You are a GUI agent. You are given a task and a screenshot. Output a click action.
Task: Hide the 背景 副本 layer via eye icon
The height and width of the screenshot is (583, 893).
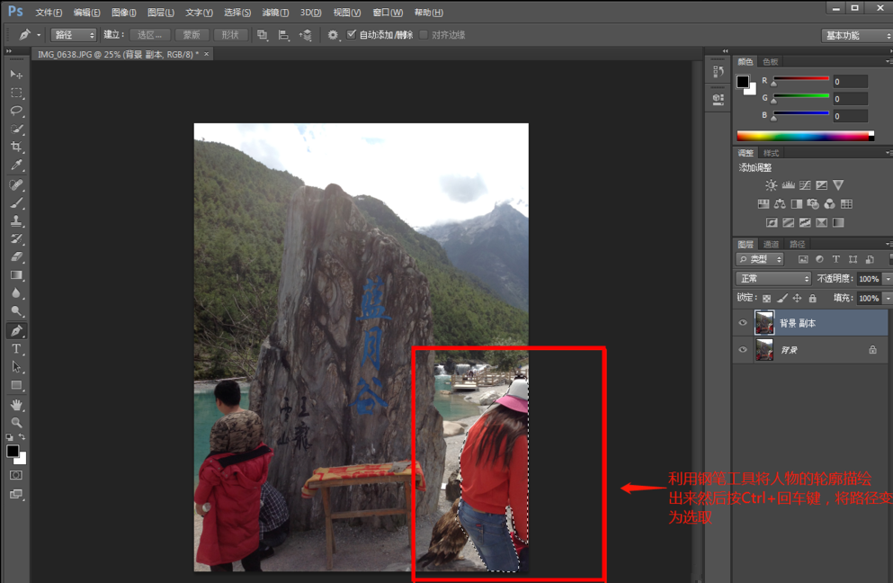click(743, 323)
